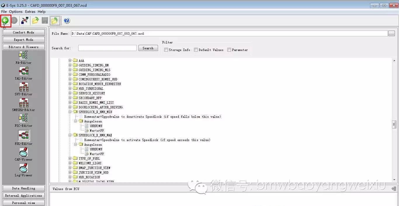The width and height of the screenshot is (399, 206).
Task: Expand the TYPE_OF_FUEL node
Action: pos(70,159)
